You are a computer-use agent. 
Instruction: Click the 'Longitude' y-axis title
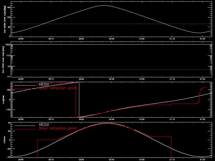(3, 100)
